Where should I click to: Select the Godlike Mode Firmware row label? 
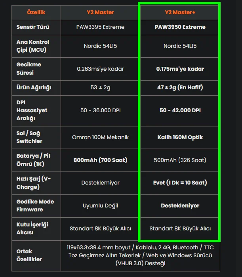pyautogui.click(x=35, y=205)
